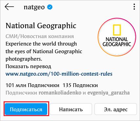Open the 135 Подписки following list
This screenshot has height=121, width=140.
pos(80,85)
